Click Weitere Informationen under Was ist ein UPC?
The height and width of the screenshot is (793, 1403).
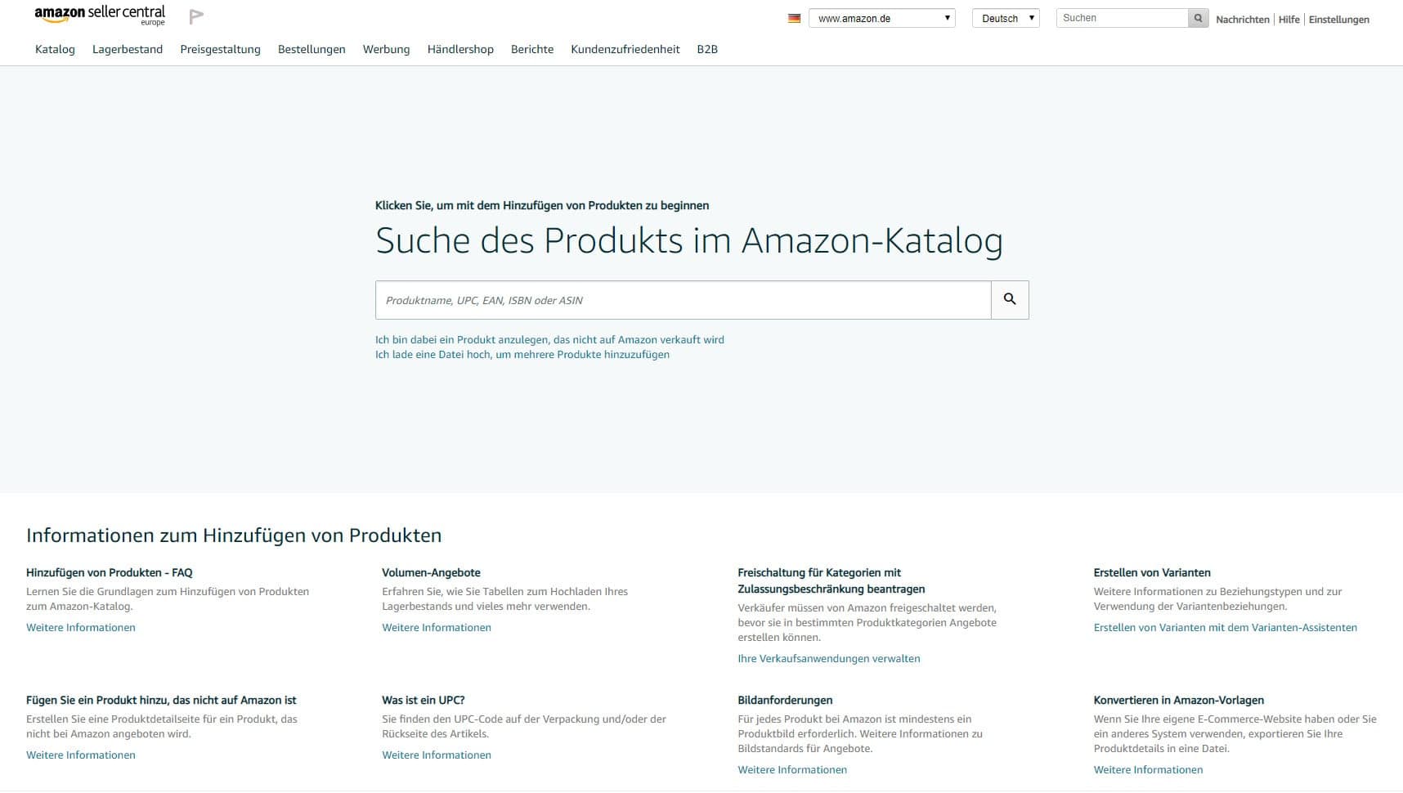click(437, 755)
